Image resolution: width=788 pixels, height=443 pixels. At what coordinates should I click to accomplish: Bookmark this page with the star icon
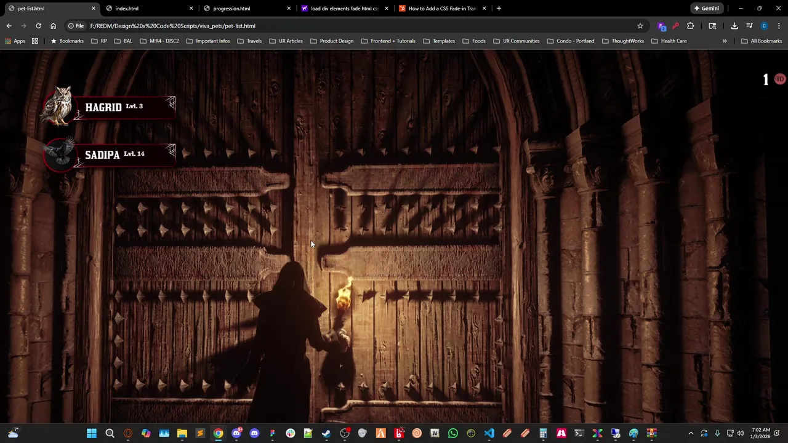tap(640, 26)
